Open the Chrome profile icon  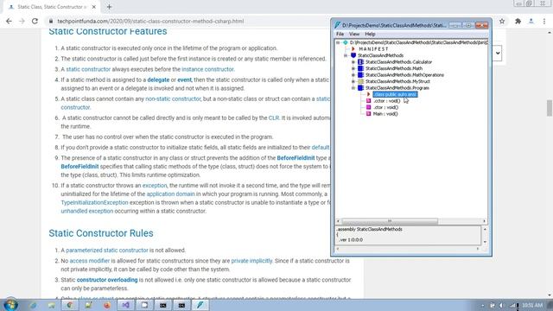[x=531, y=21]
